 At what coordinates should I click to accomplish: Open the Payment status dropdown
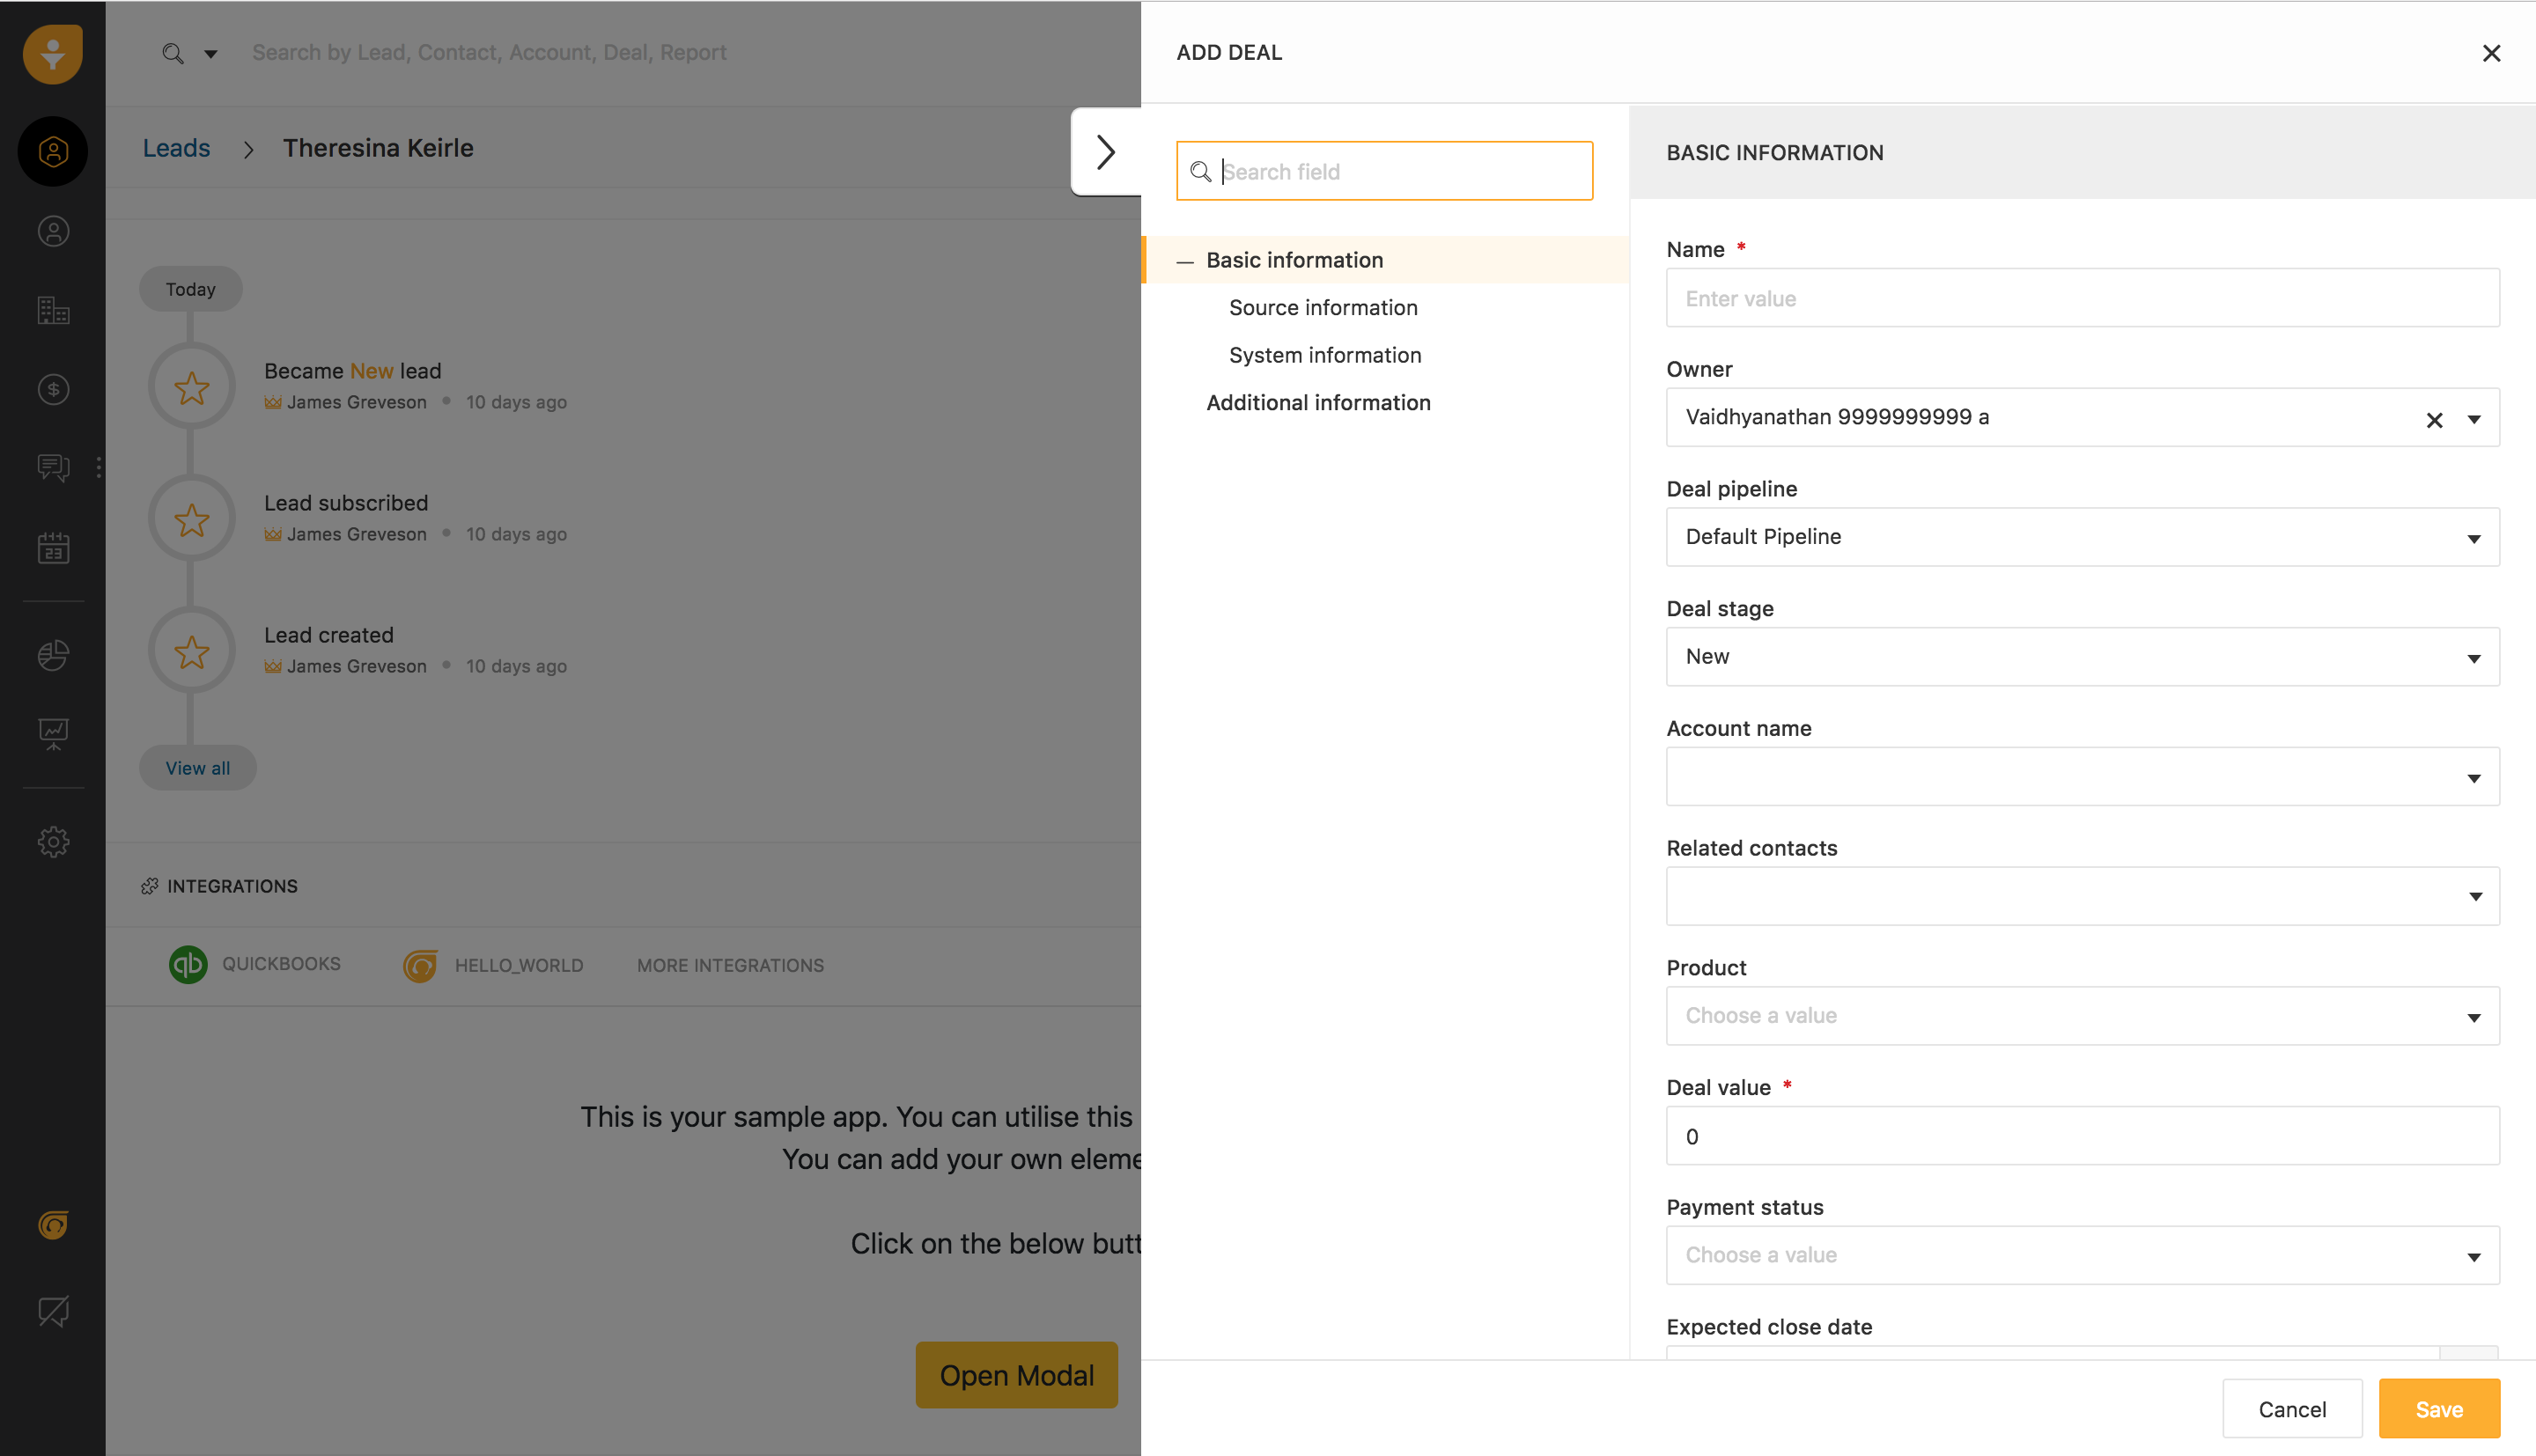tap(2082, 1255)
